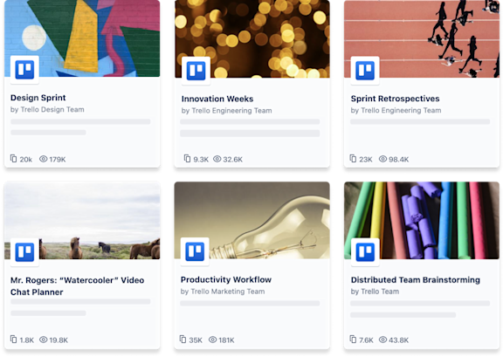Click the Trello logo on Productivity Workflow card
Screen dimensions: 503x357
195,251
